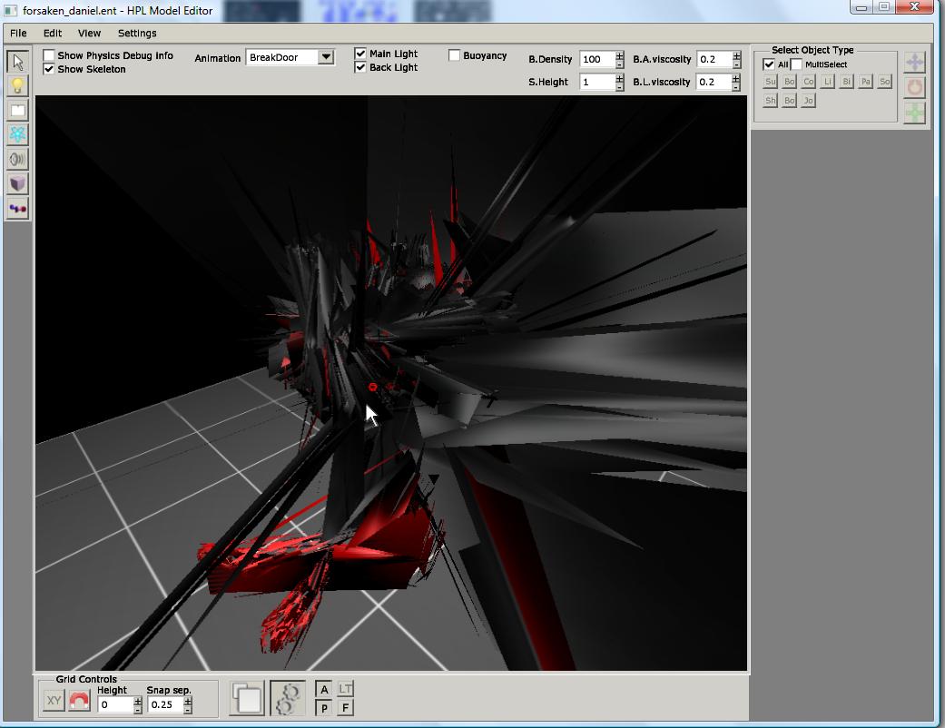Viewport: 945px width, 728px height.
Task: Choose the sound speaker tool
Action: point(17,160)
